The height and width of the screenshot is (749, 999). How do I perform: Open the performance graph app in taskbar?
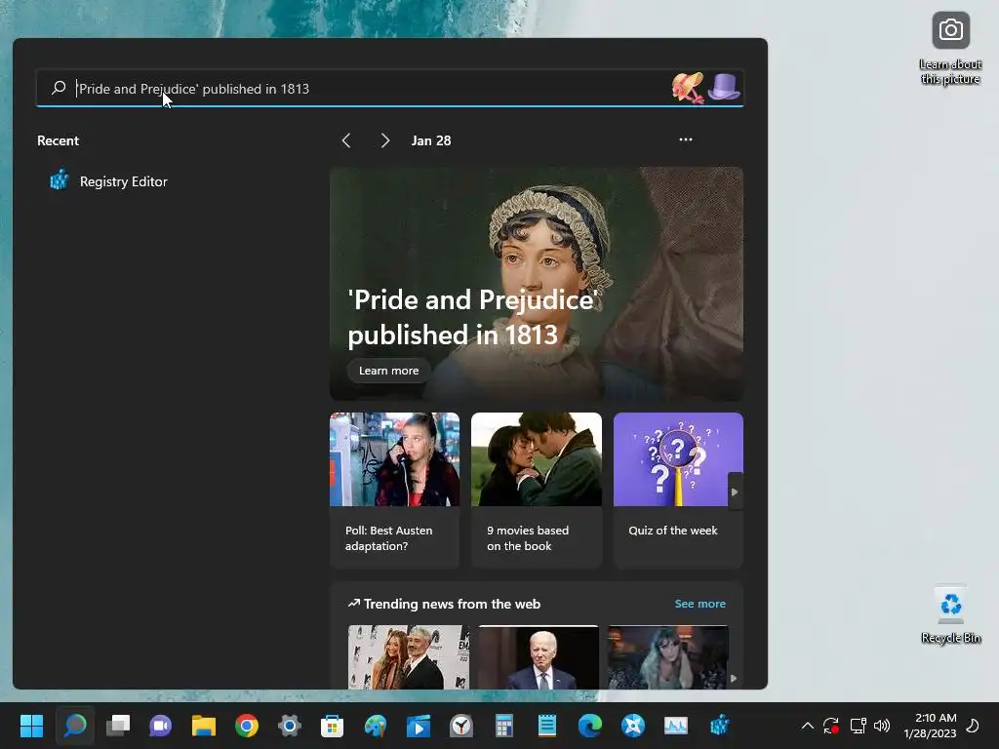[676, 726]
